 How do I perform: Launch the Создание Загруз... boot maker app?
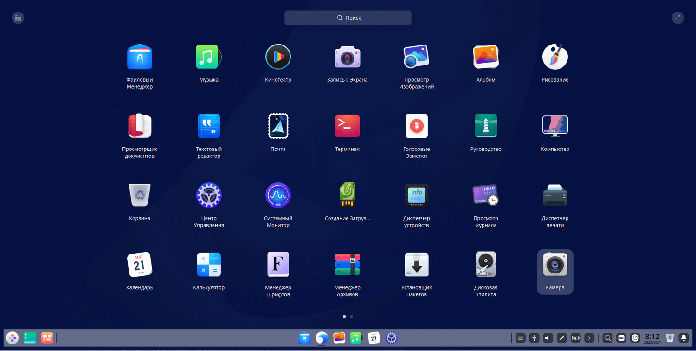pos(347,195)
